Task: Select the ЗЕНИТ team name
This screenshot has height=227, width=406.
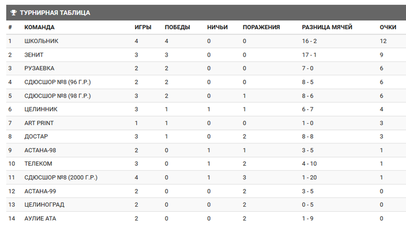Action: tap(34, 55)
